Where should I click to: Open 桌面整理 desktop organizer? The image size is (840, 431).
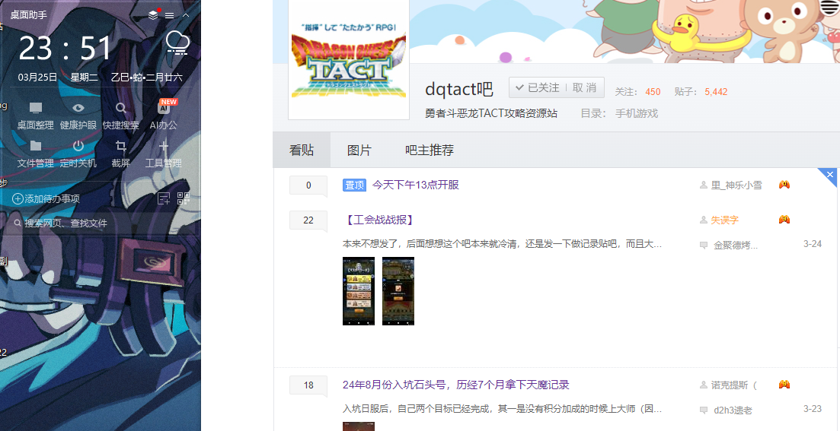tap(35, 116)
